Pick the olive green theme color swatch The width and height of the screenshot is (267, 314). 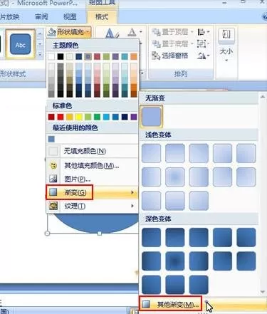pyautogui.click(x=106, y=56)
